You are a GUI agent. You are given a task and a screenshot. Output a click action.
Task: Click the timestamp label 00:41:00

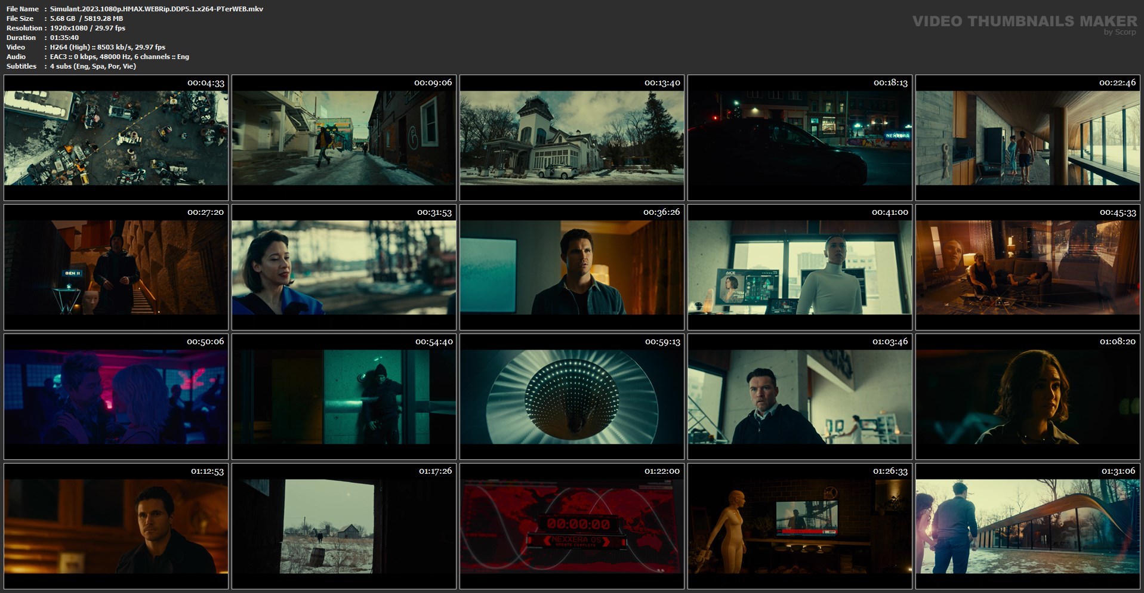(x=890, y=212)
